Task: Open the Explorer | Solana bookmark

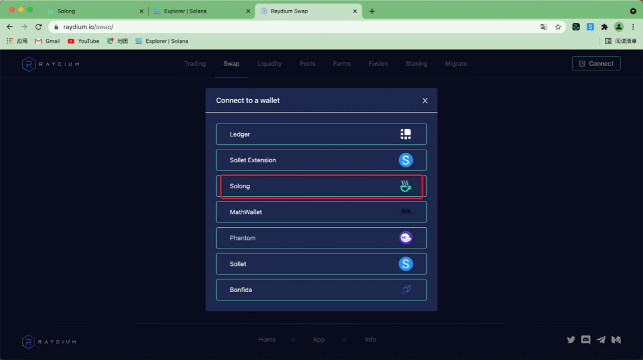Action: 161,41
